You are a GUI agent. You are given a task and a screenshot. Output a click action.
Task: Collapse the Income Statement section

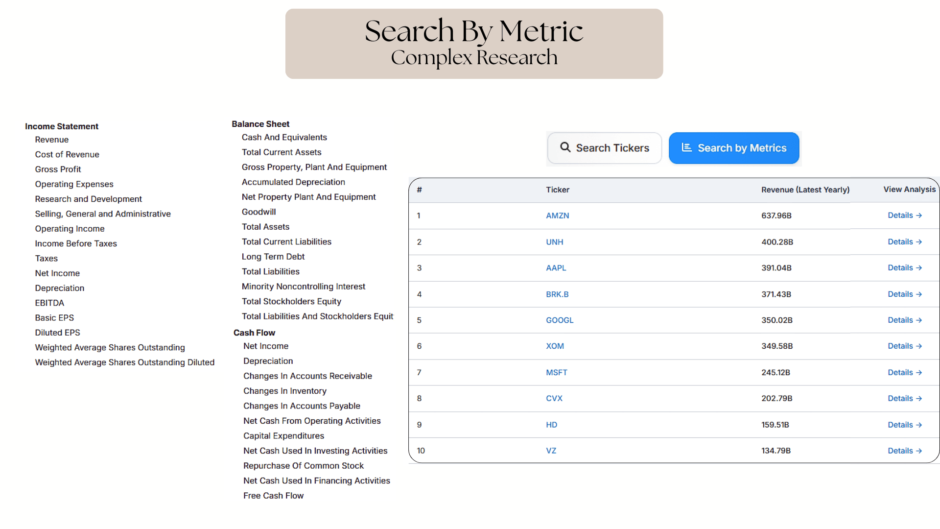(61, 126)
